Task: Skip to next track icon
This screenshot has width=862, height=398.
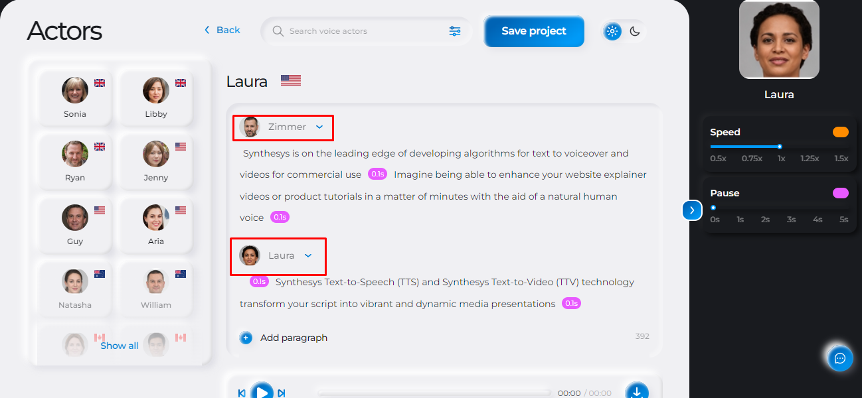Action: (x=282, y=393)
